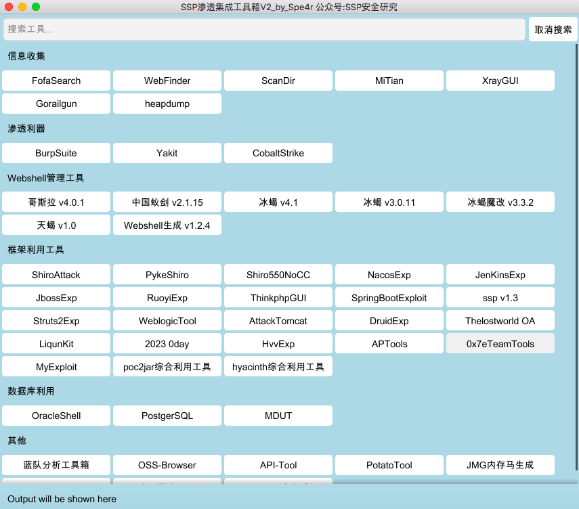Launch XrayGUI

tap(500, 81)
